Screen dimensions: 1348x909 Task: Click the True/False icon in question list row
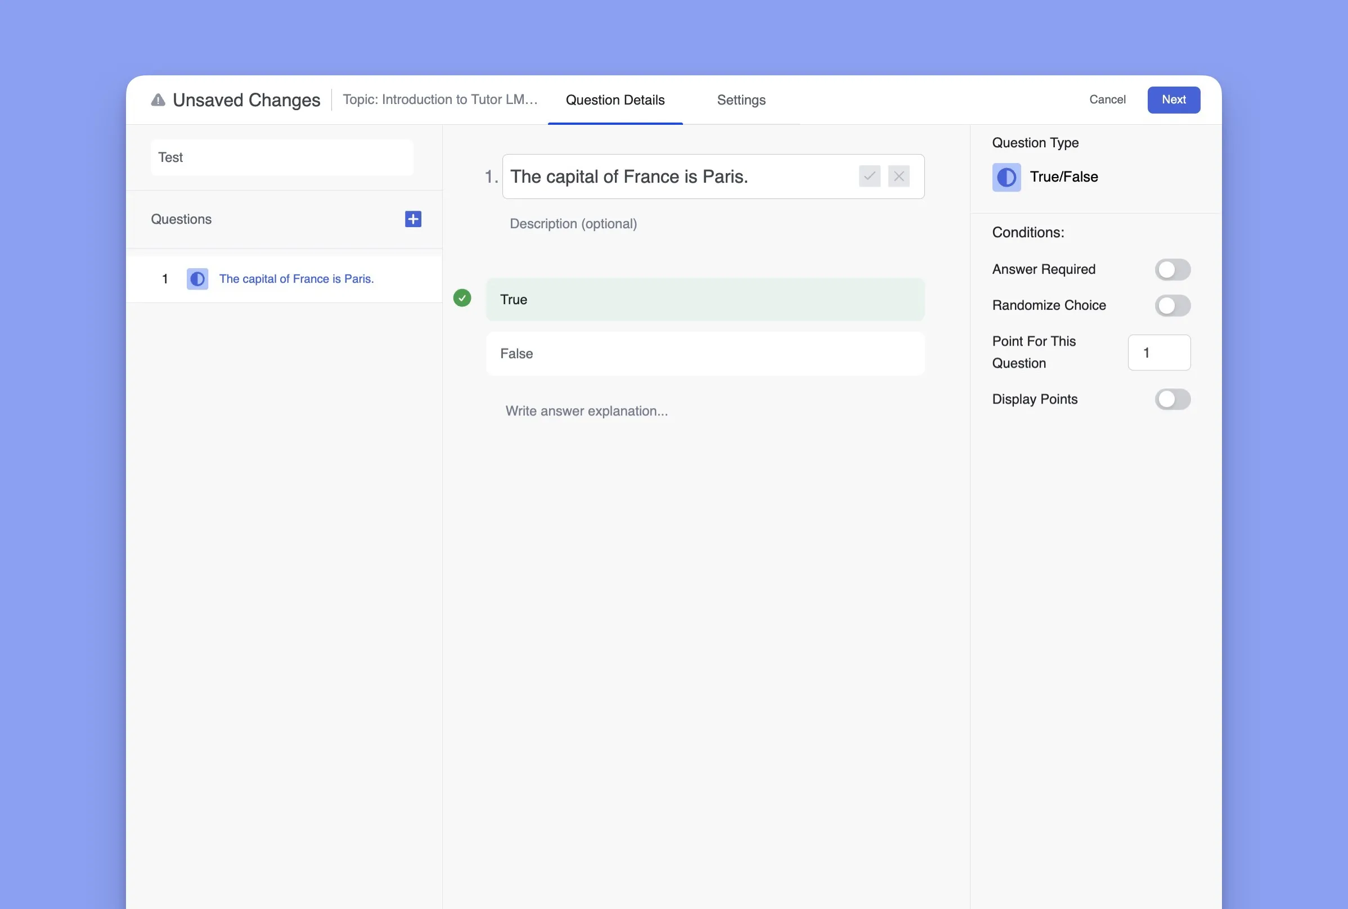(x=197, y=279)
